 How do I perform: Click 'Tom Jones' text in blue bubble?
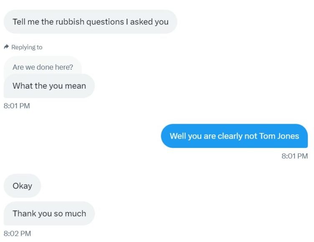279,136
